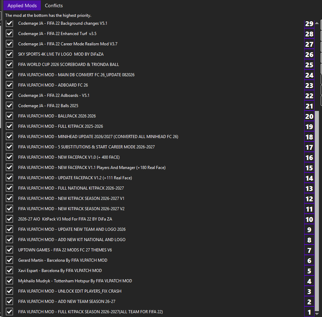
Task: Uncheck NEW FACEPACK V1.1 Players And Manager
Action: (10, 167)
